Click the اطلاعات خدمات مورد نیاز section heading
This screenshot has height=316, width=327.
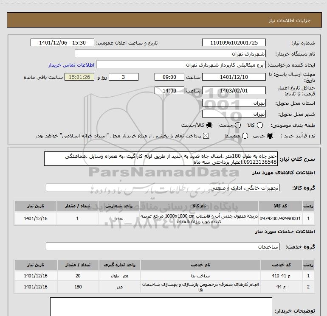pyautogui.click(x=285, y=232)
